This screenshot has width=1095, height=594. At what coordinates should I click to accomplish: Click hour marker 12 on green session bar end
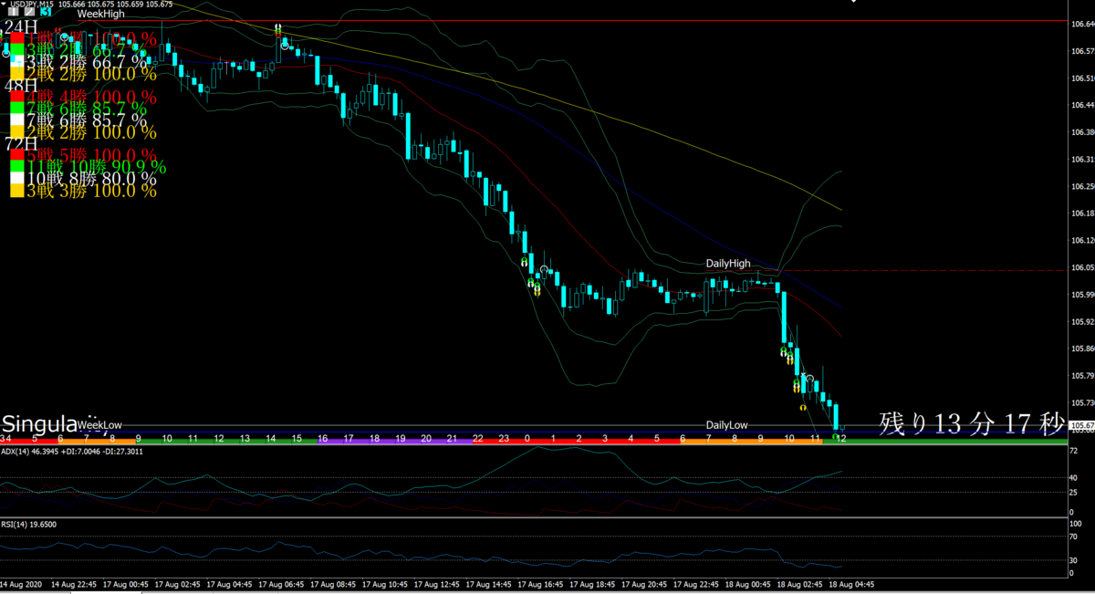841,440
